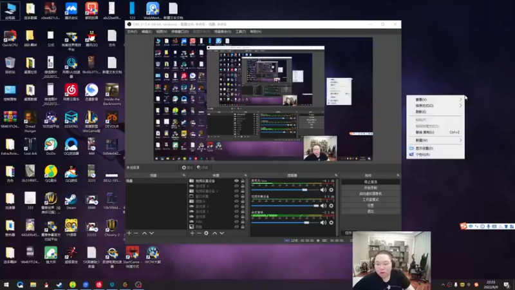The height and width of the screenshot is (290, 515).
Task: Select the Inside the Backrooms desktop icon
Action: (x=111, y=94)
